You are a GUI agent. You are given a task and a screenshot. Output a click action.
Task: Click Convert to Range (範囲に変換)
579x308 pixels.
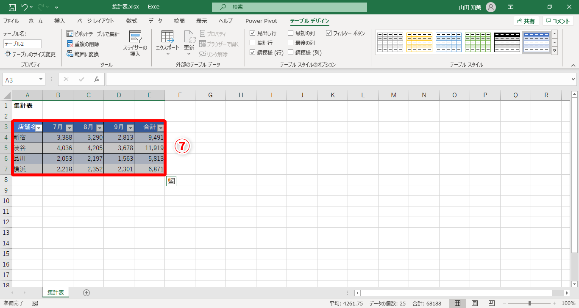point(83,54)
